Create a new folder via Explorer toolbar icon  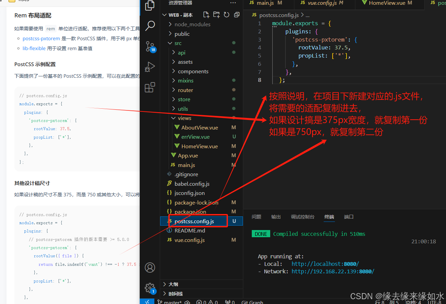[216, 15]
